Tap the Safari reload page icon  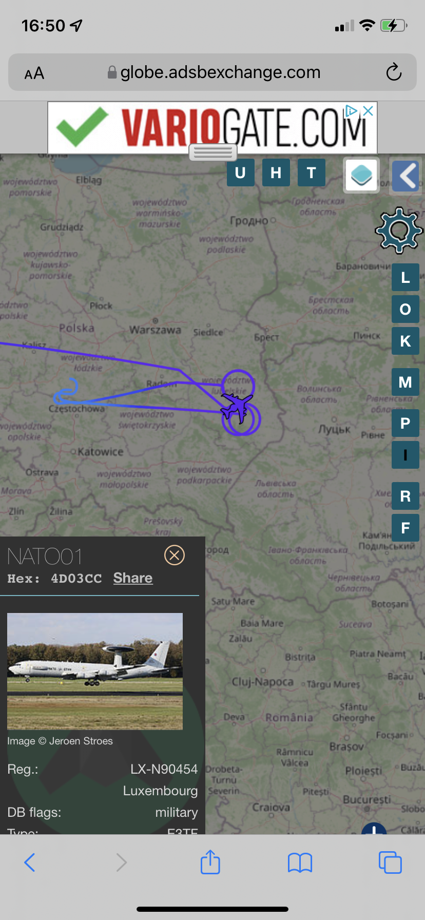394,72
